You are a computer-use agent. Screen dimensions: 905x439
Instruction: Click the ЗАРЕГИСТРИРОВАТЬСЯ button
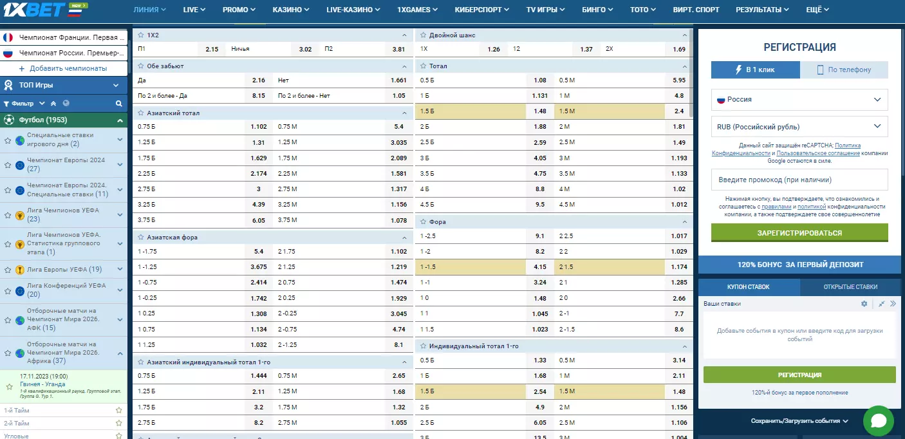[x=799, y=233]
